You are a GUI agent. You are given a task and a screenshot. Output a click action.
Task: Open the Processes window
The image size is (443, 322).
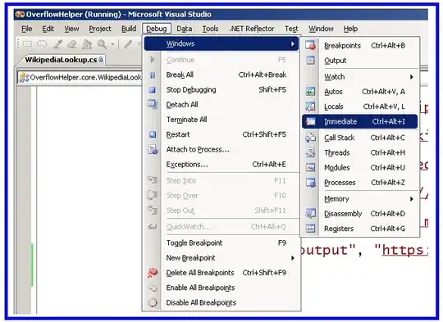(x=359, y=183)
